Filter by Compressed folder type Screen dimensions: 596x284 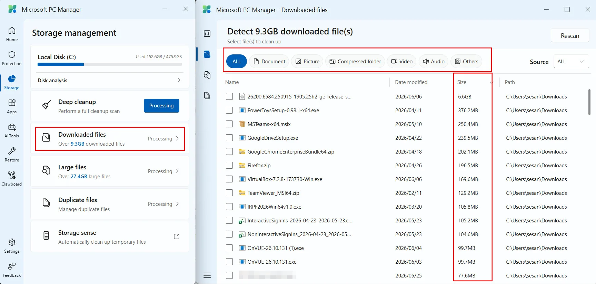coord(355,61)
